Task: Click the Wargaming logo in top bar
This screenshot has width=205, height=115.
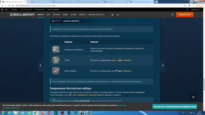Action: click(x=2, y=9)
